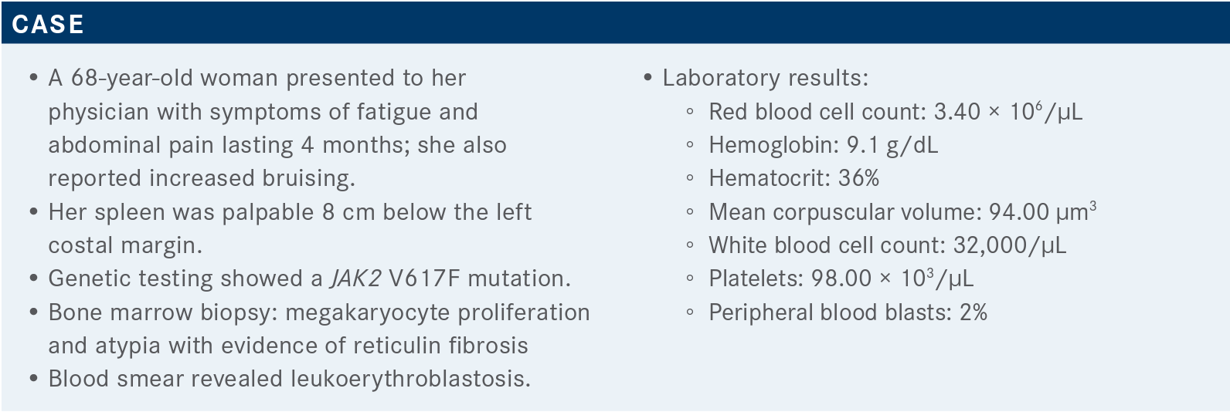The image size is (1230, 412).
Task: Click the White blood cell count entry
Action: [887, 245]
